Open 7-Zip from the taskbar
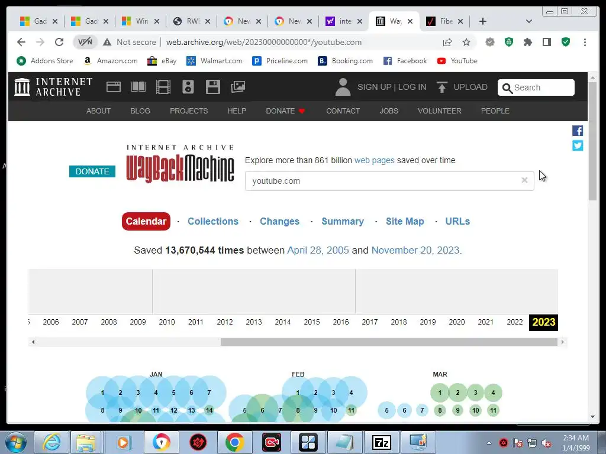The height and width of the screenshot is (454, 606). 382,442
